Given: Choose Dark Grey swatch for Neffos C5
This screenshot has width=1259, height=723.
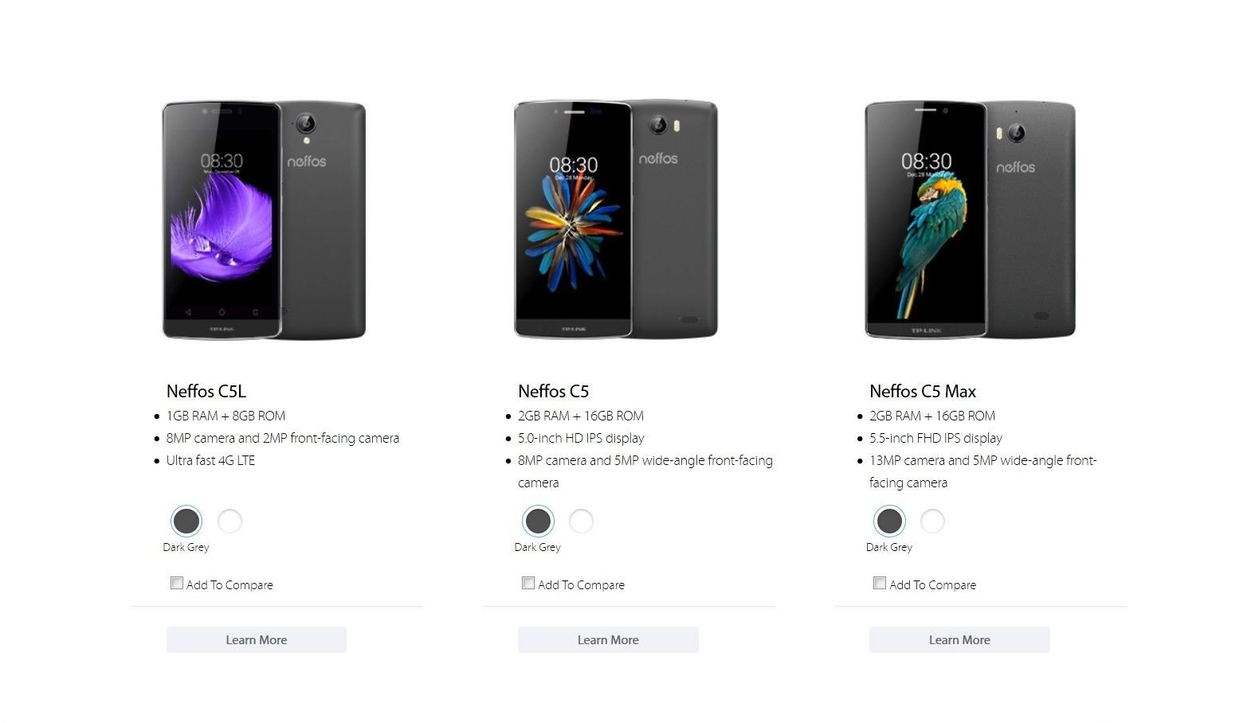Looking at the screenshot, I should (x=538, y=522).
